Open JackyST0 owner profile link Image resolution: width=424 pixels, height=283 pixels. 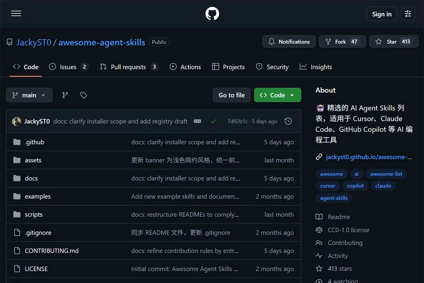coord(34,42)
